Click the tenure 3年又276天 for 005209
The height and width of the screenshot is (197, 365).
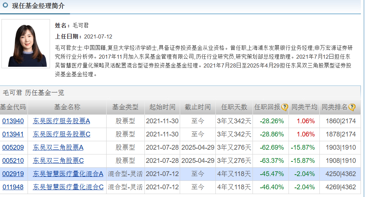pyautogui.click(x=234, y=147)
